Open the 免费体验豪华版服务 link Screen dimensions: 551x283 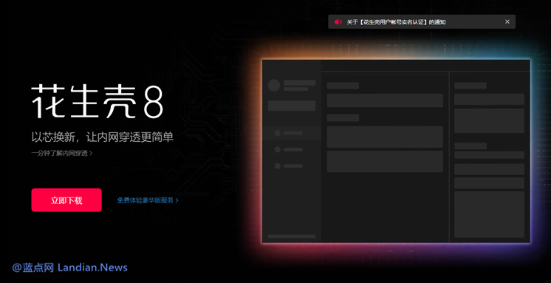coord(148,200)
